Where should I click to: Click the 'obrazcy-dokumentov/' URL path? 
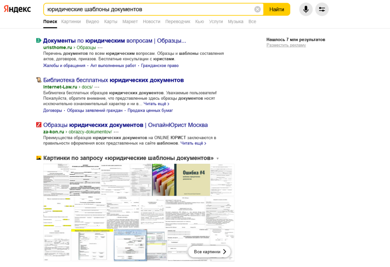click(x=90, y=132)
